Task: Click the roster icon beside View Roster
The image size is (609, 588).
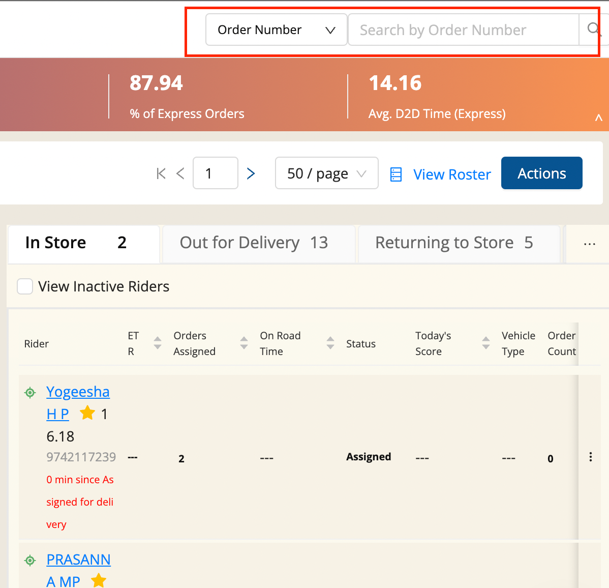Action: pos(396,174)
